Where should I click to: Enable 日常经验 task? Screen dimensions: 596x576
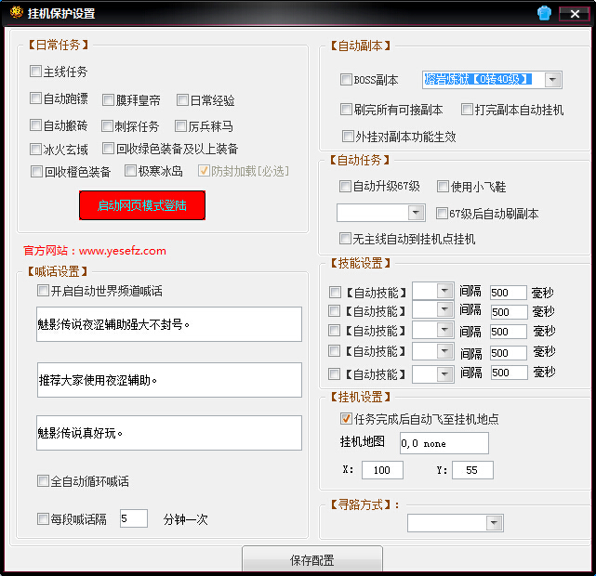click(x=182, y=100)
